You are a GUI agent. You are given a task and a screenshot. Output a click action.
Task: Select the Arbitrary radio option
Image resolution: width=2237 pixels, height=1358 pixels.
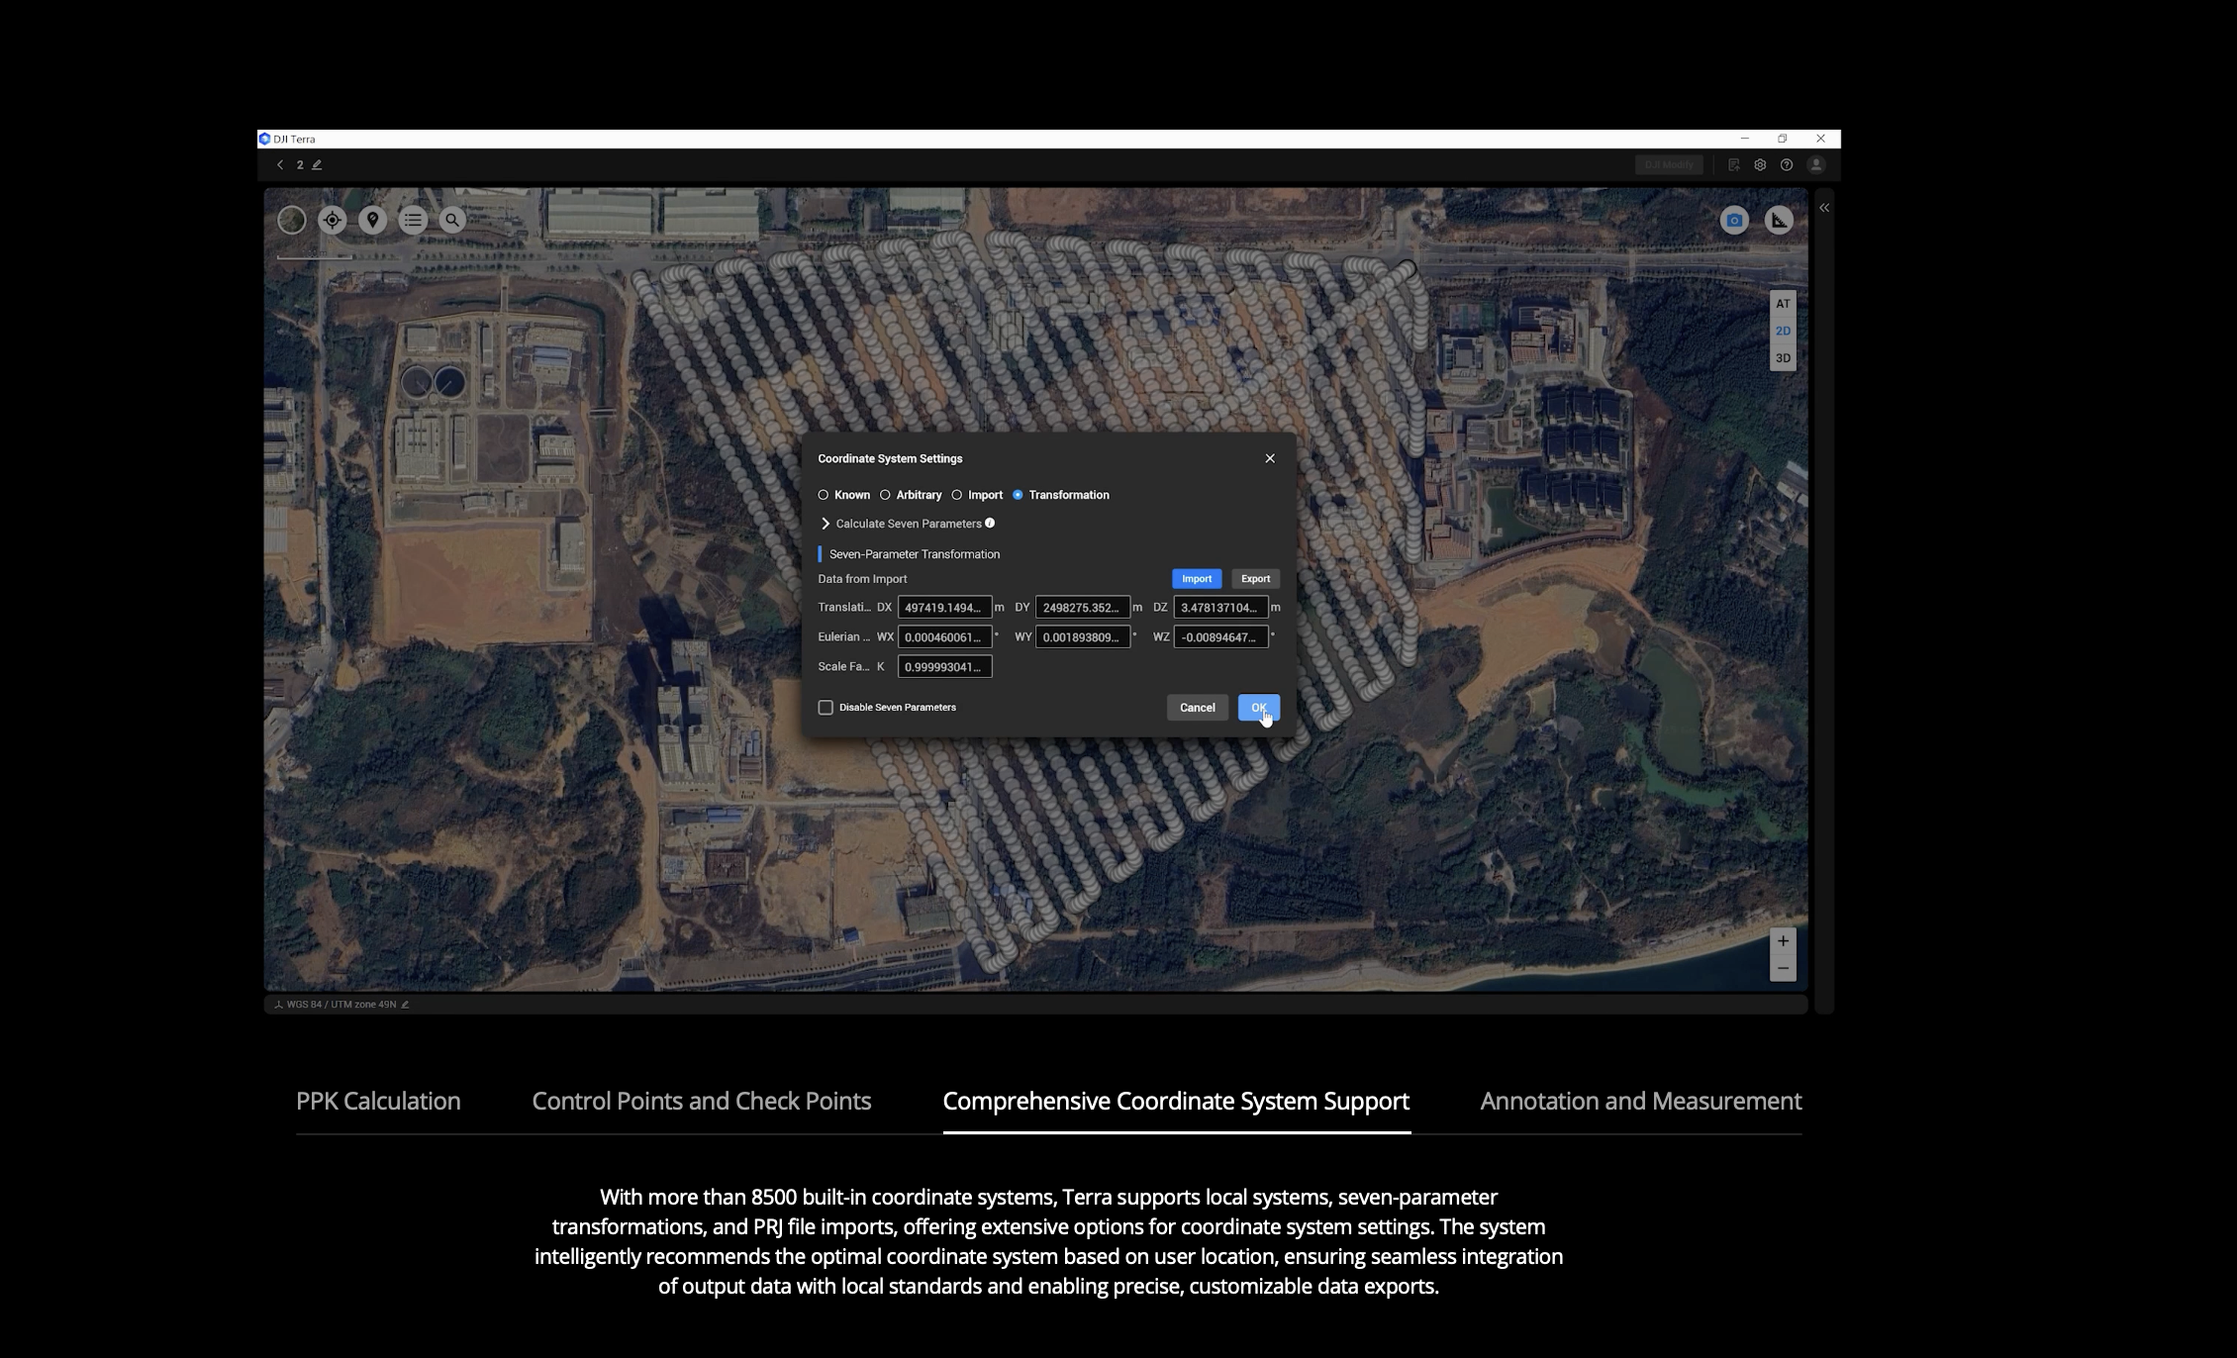click(886, 495)
